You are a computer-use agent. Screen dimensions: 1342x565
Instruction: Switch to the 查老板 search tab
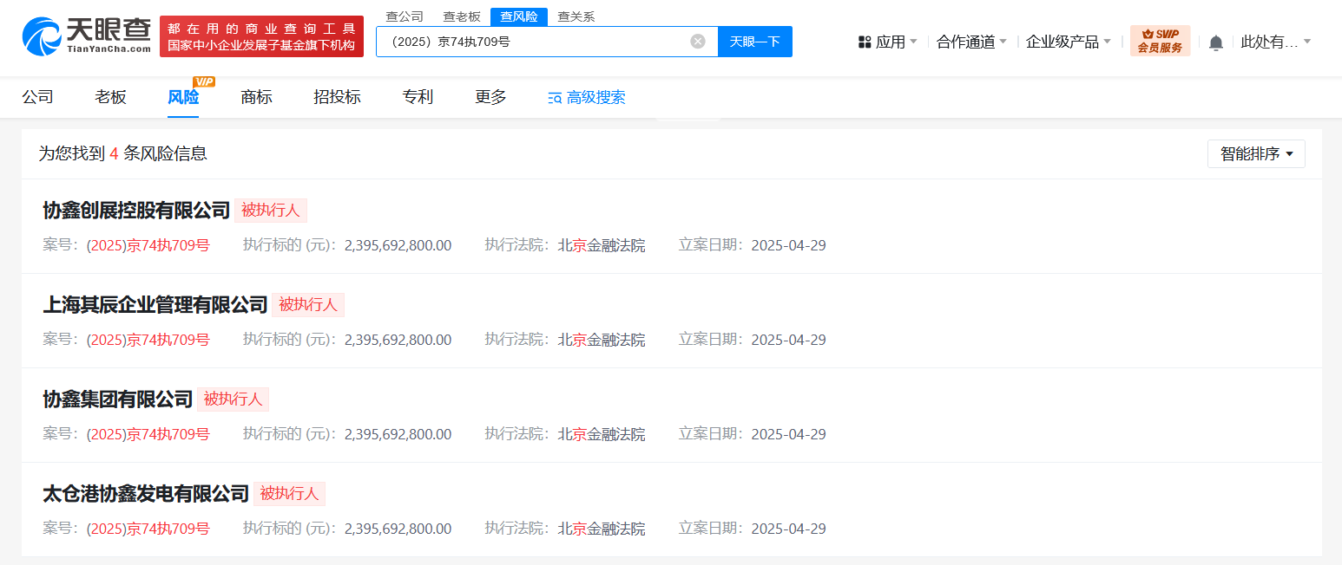click(x=462, y=16)
